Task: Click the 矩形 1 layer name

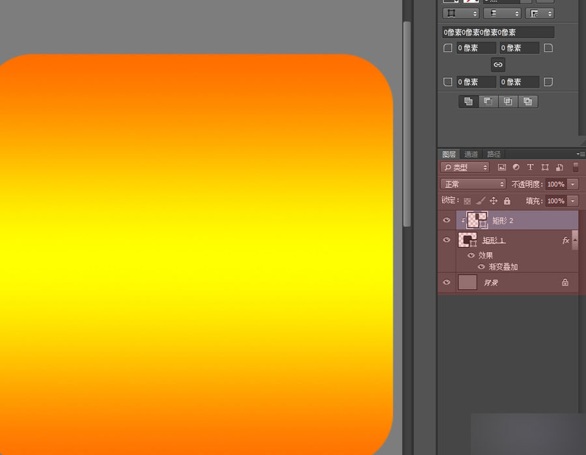Action: [x=494, y=240]
